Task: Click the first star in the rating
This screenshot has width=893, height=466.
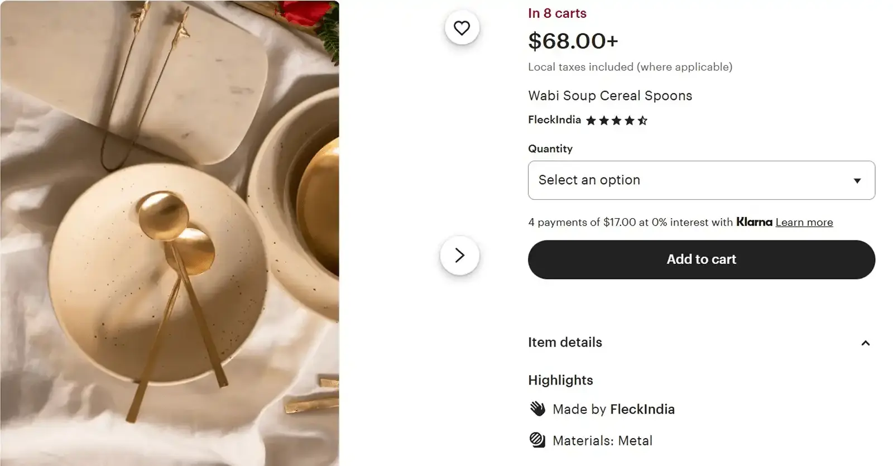Action: (x=592, y=119)
